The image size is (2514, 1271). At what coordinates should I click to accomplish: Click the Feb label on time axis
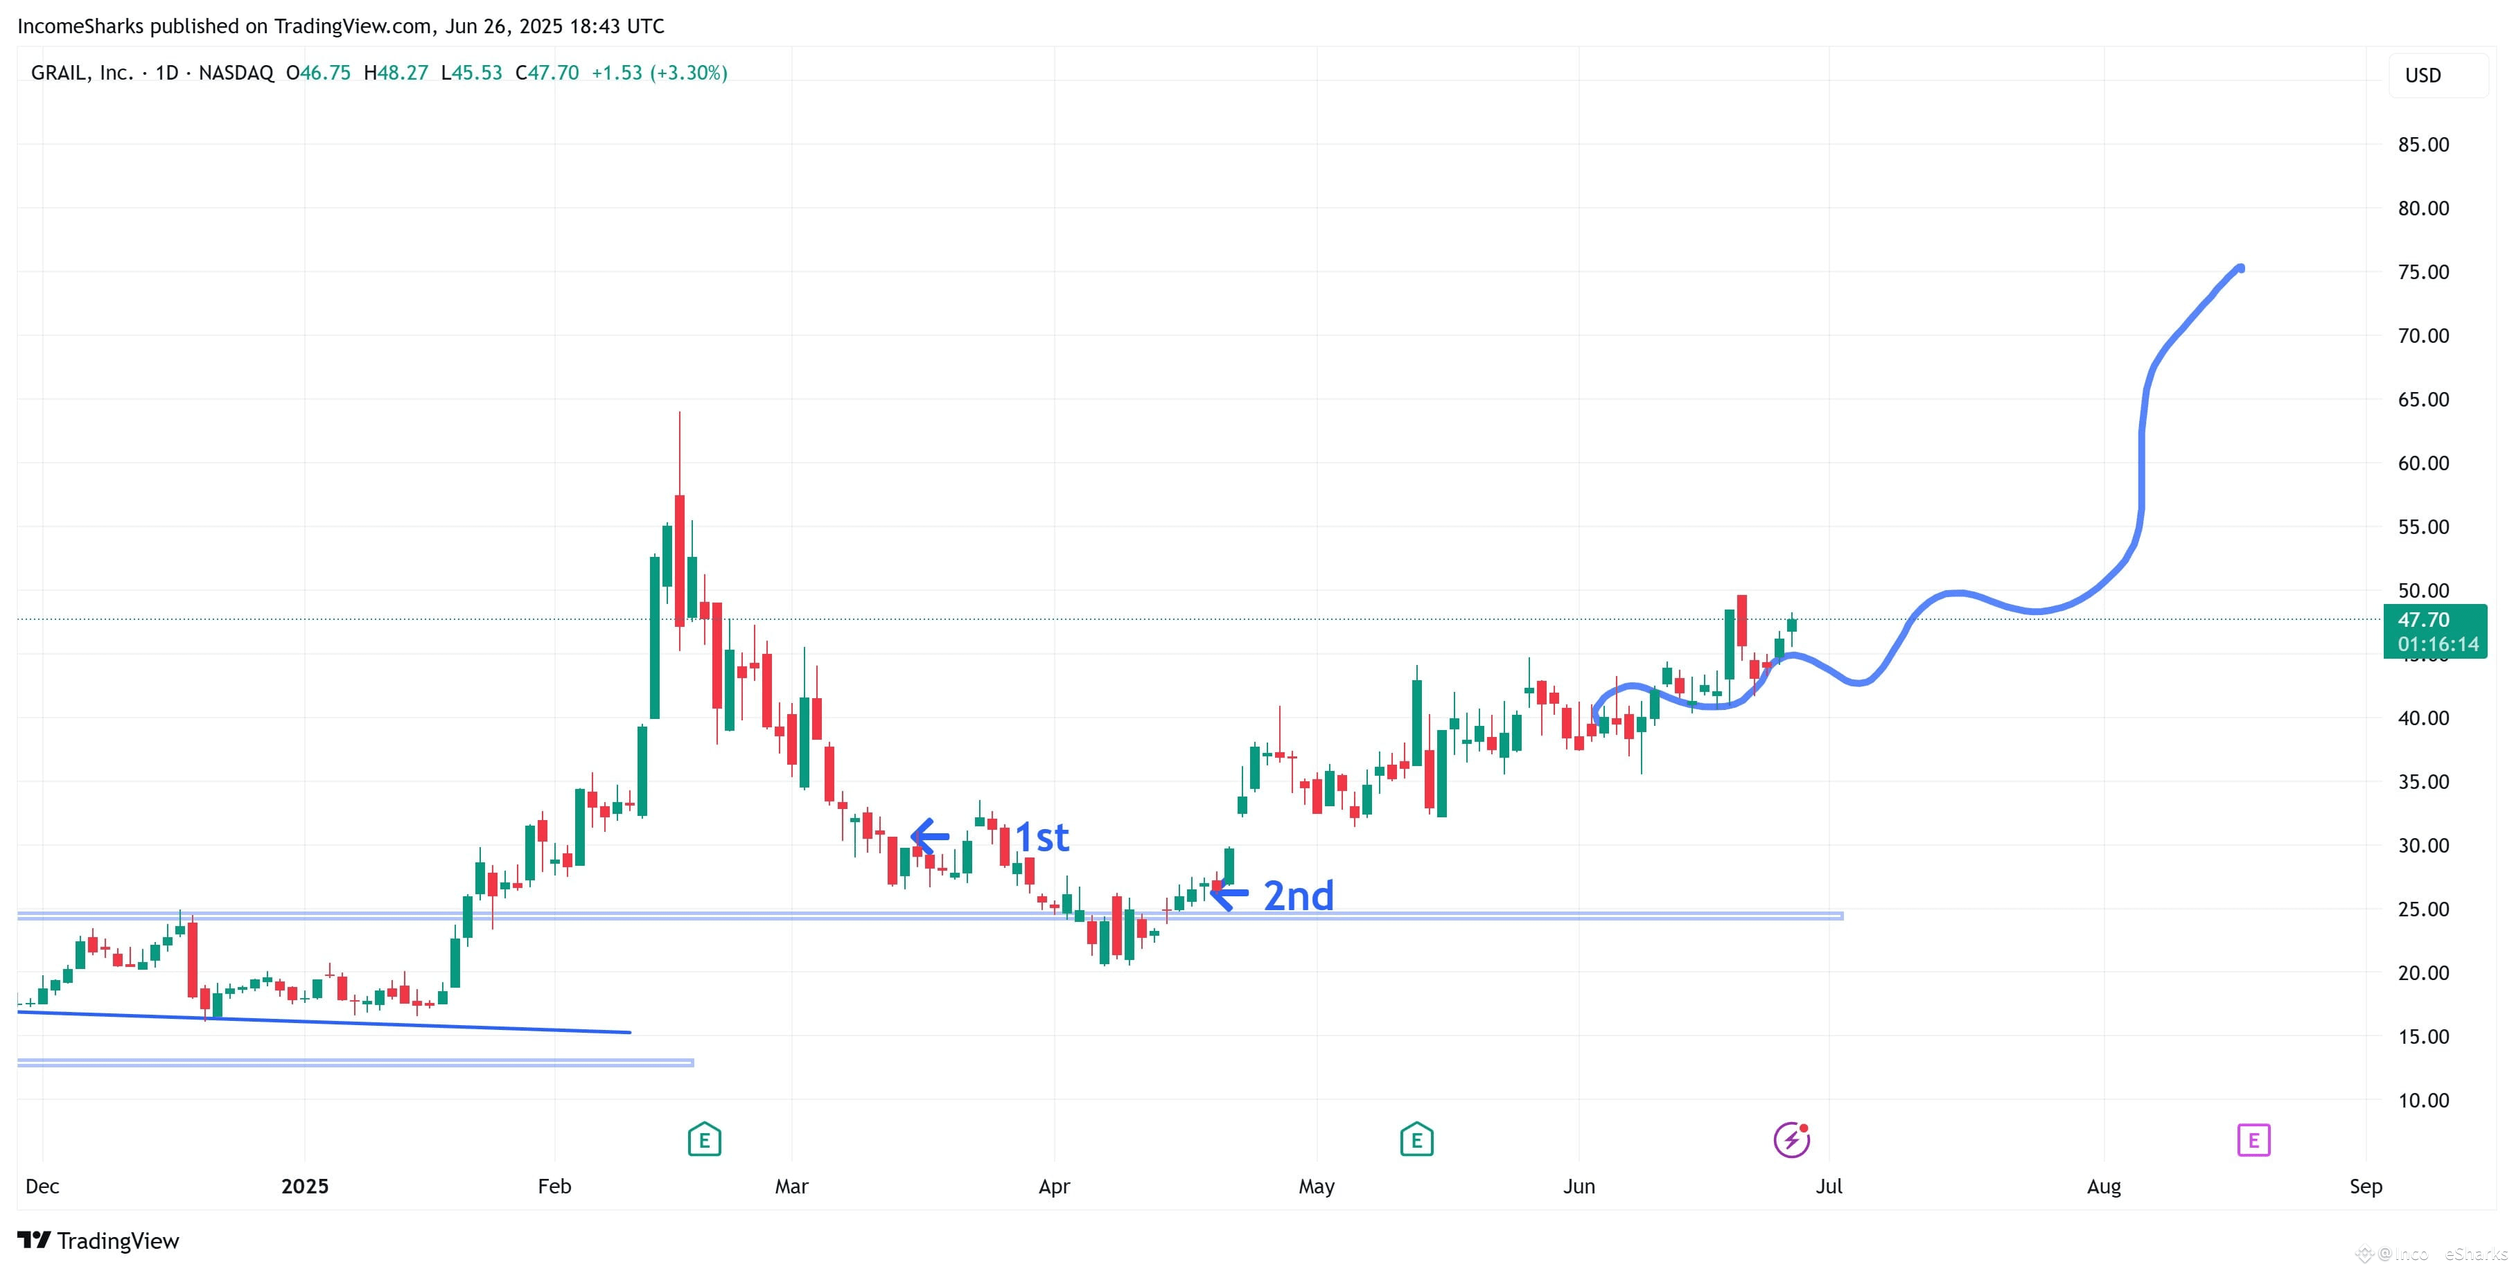pyautogui.click(x=554, y=1186)
